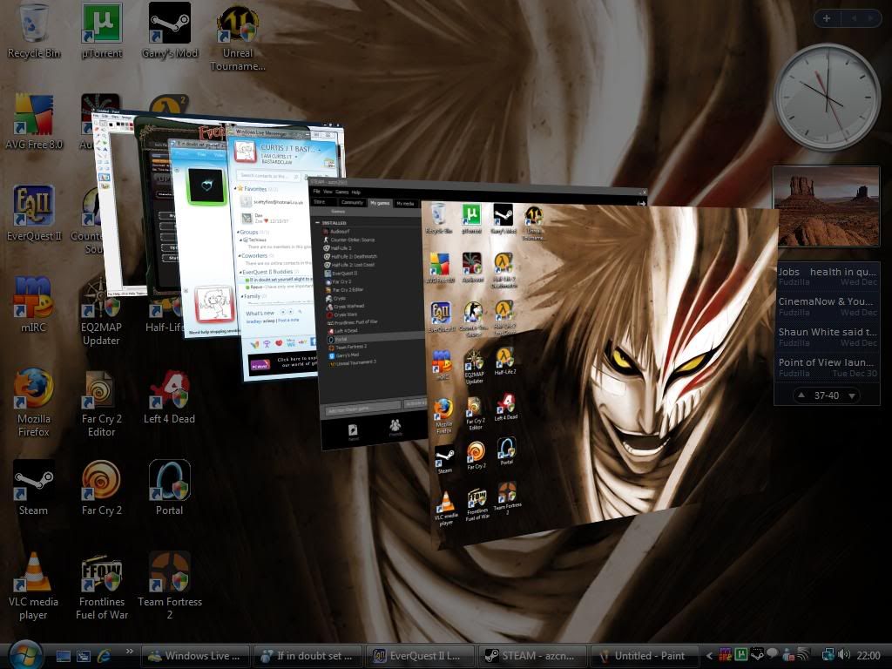Click Show Desktop in Quick Launch
The width and height of the screenshot is (892, 669).
(x=63, y=656)
